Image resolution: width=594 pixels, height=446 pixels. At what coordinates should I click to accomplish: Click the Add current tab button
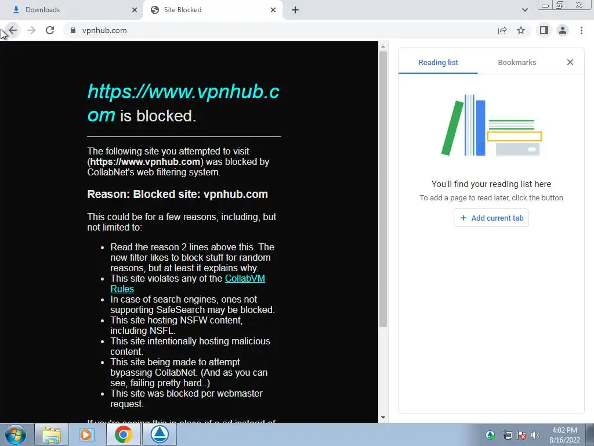point(491,218)
